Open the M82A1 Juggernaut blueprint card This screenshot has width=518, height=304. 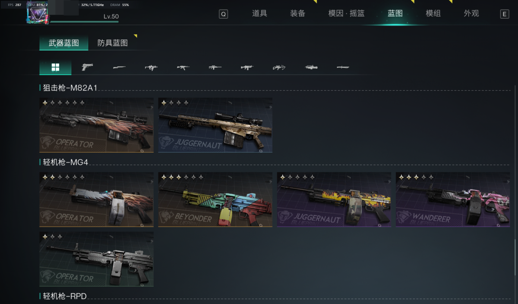click(215, 125)
